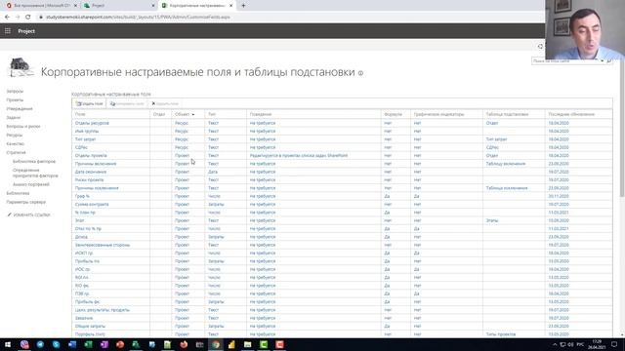
Task: Open Skype from the taskbar
Action: pos(57,344)
